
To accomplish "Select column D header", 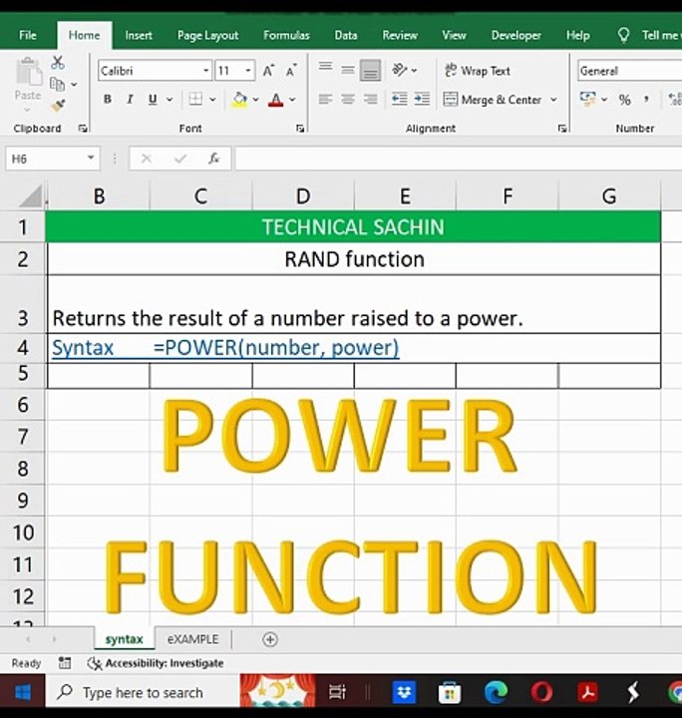I will point(303,196).
